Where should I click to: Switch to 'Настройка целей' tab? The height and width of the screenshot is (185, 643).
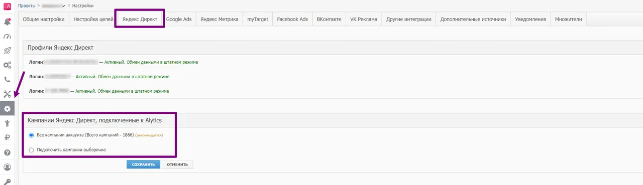click(x=93, y=19)
